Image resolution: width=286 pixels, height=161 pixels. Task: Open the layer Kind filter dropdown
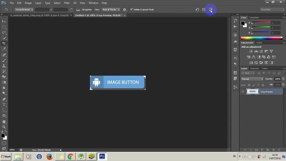(248, 73)
